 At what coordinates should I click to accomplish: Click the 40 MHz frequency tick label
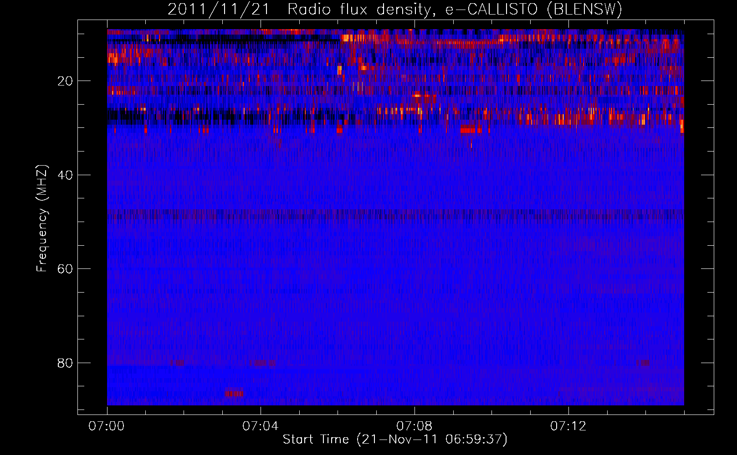coord(66,175)
